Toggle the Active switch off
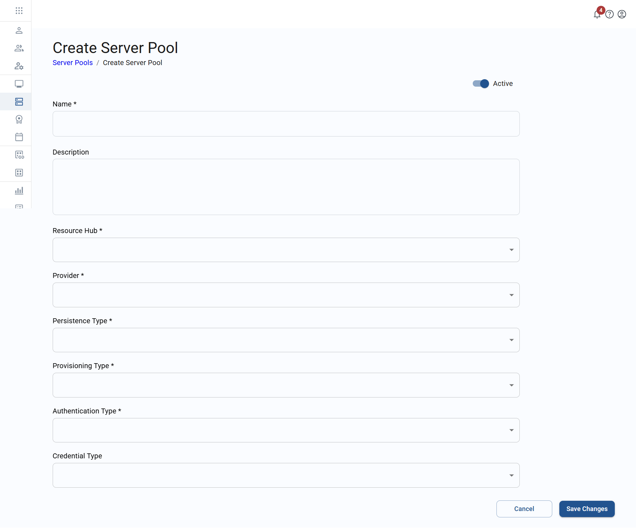636x528 pixels. (481, 83)
